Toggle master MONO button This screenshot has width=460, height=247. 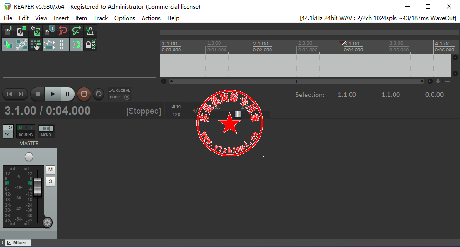[46, 131]
